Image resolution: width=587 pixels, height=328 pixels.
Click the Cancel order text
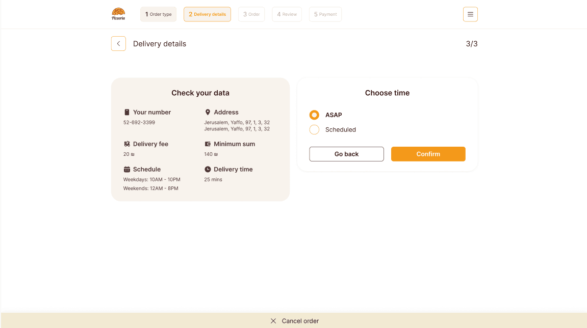pyautogui.click(x=300, y=321)
